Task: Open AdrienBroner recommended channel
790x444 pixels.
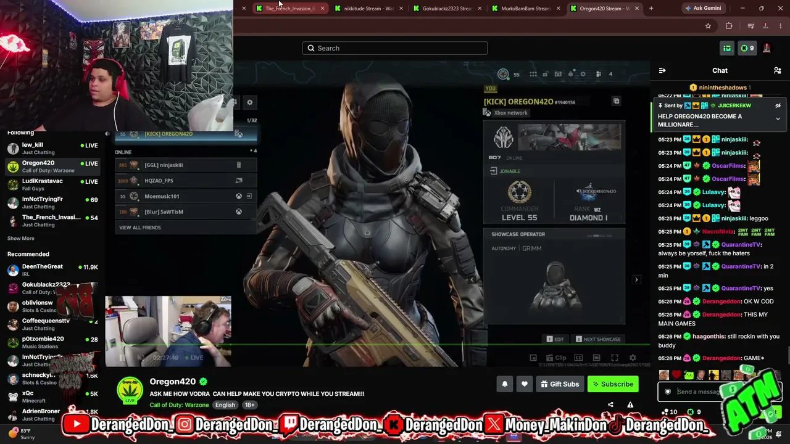Action: point(52,414)
